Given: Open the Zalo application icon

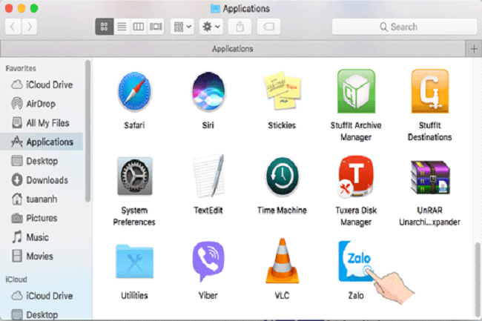Looking at the screenshot, I should click(x=356, y=261).
